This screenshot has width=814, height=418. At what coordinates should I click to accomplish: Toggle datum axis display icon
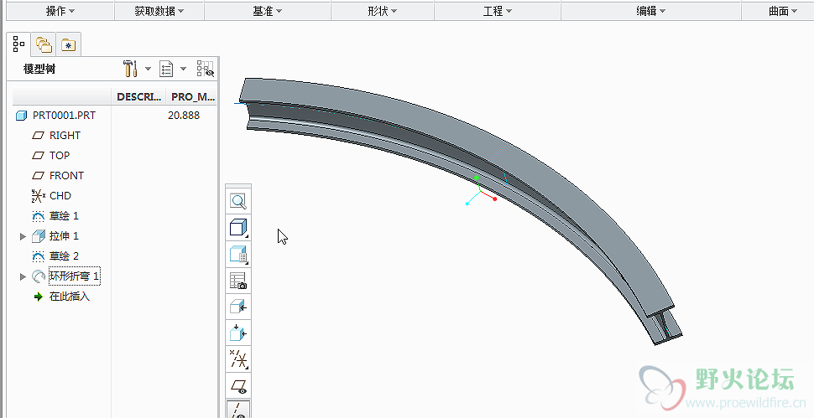coord(238,409)
